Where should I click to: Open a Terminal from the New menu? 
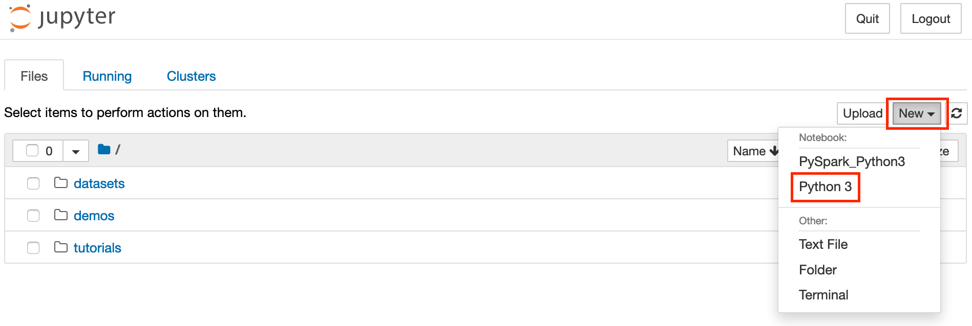click(823, 294)
